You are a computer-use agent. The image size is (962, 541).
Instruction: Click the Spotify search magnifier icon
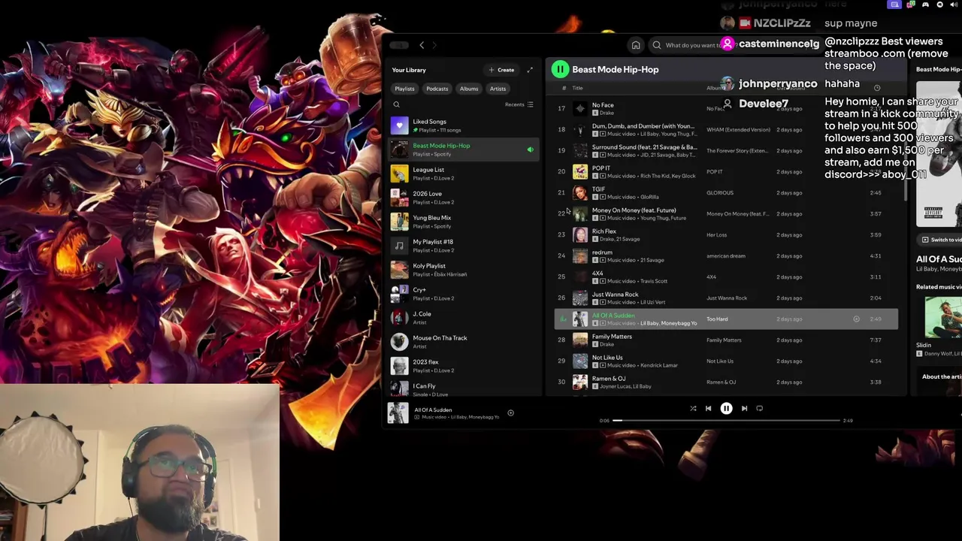click(x=657, y=45)
